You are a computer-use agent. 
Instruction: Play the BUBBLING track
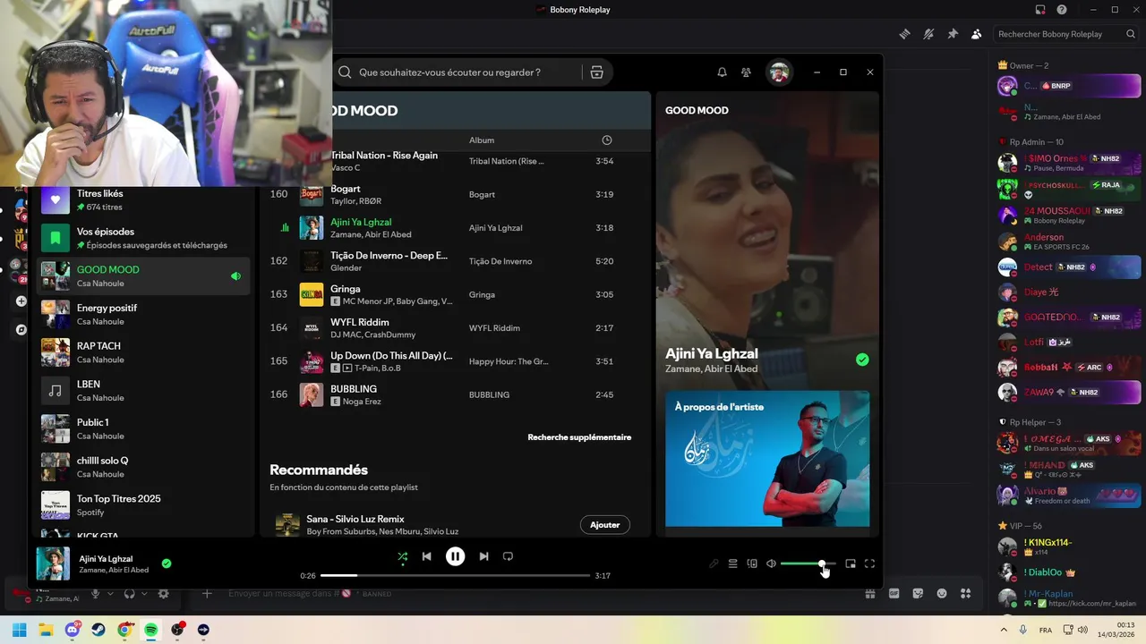[x=457, y=394]
